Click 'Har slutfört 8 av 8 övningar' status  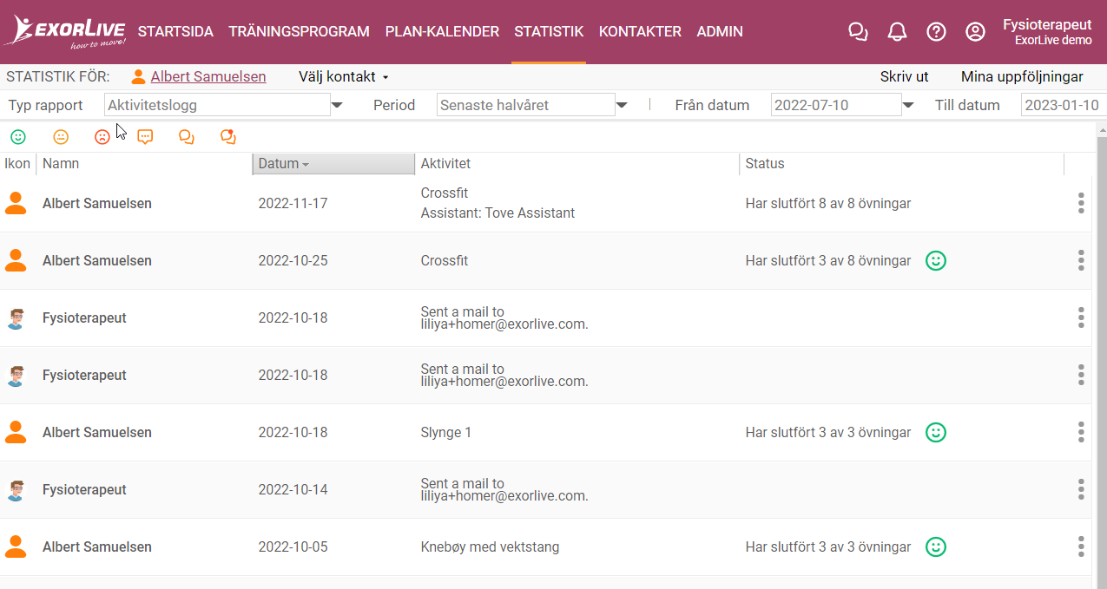pyautogui.click(x=828, y=203)
